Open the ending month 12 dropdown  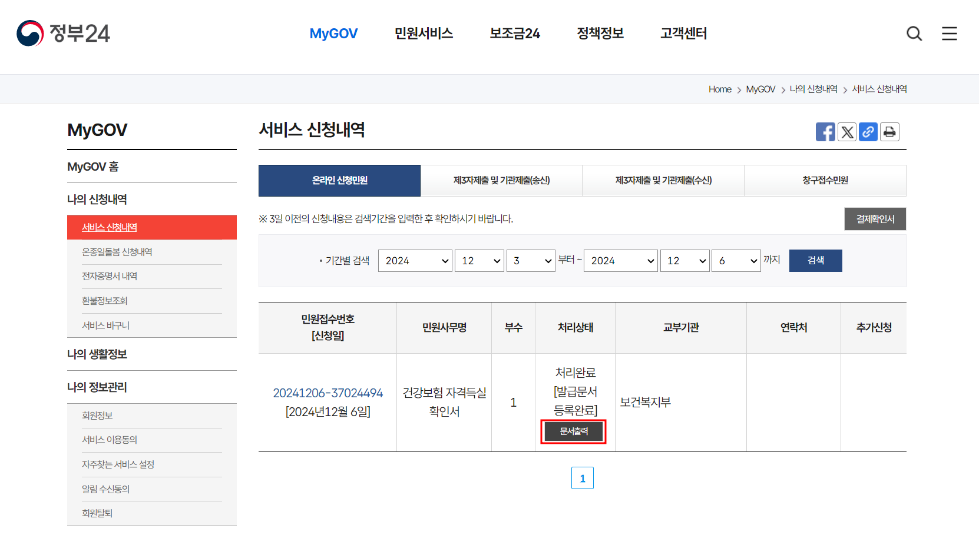click(684, 260)
